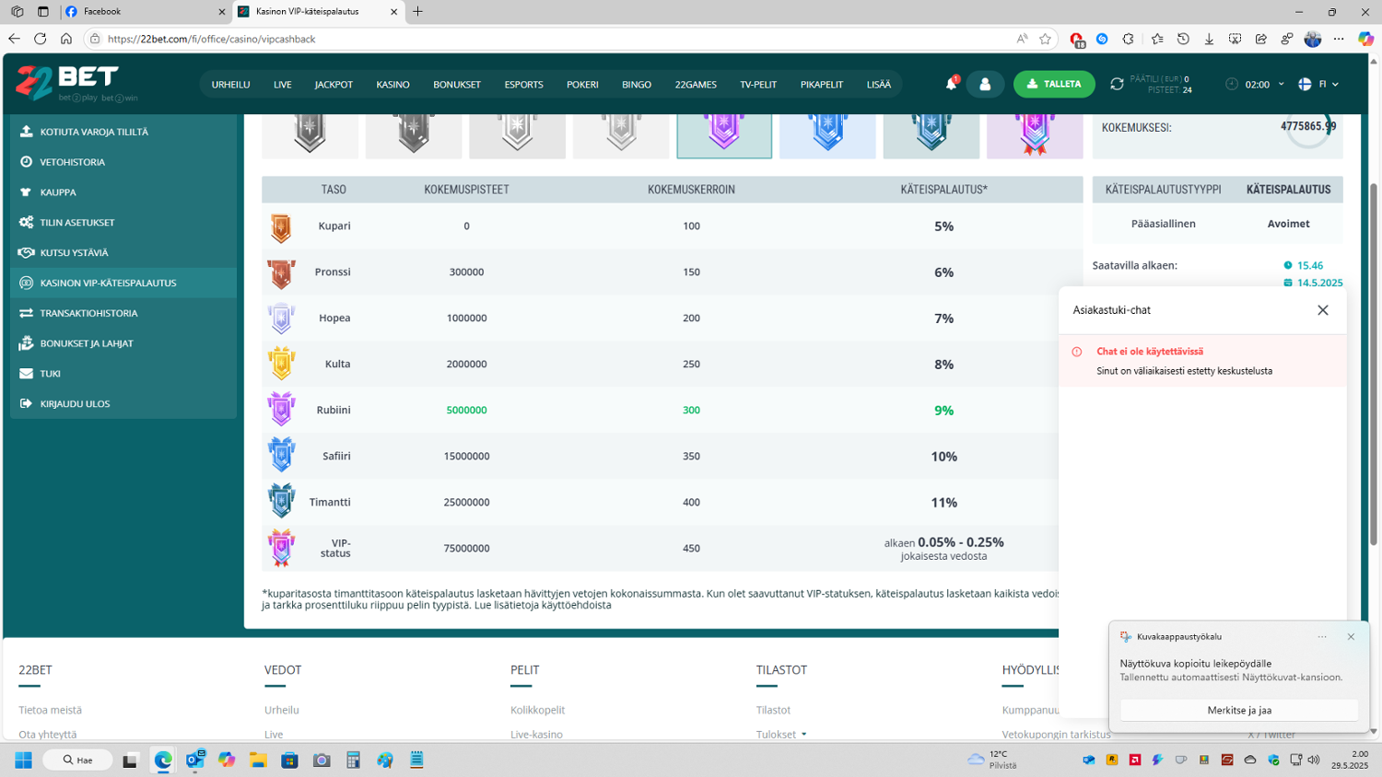
Task: Click the Timantti level badge icon
Action: (281, 502)
